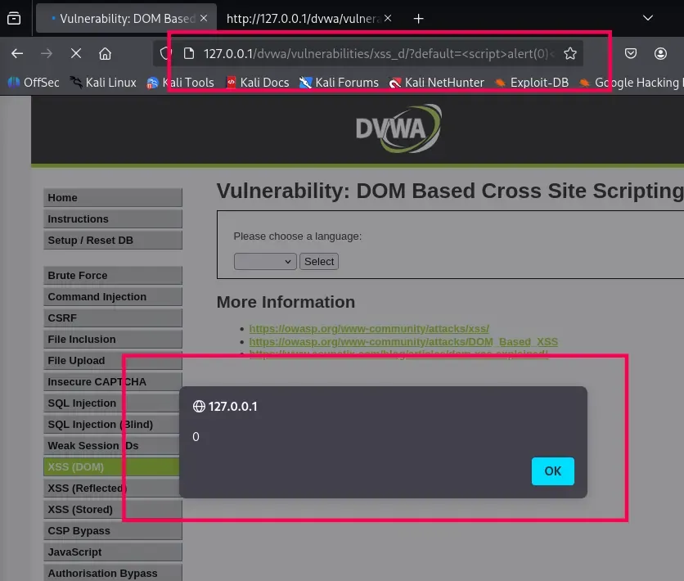Image resolution: width=684 pixels, height=581 pixels.
Task: Open Setup / Reset DB menu item
Action: click(113, 241)
